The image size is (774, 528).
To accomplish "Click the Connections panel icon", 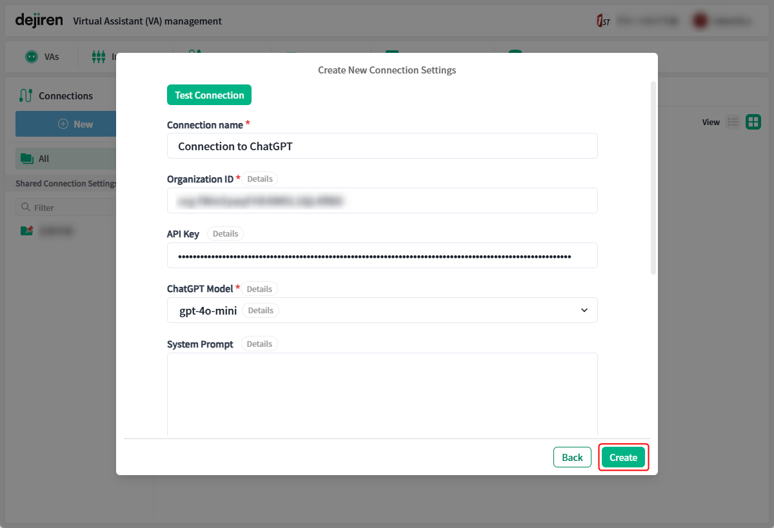I will (x=26, y=95).
